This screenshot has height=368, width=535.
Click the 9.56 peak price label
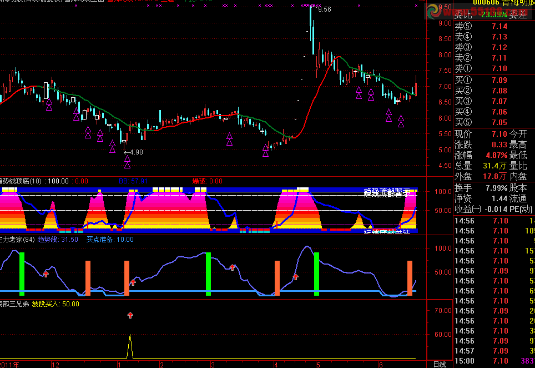click(x=325, y=9)
